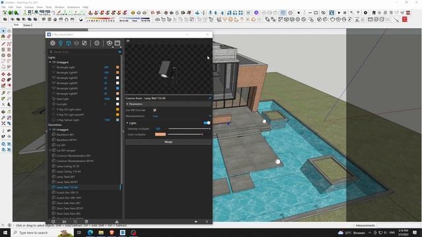
Task: Toggle the Use MM Override checkbox
Action: point(154,110)
